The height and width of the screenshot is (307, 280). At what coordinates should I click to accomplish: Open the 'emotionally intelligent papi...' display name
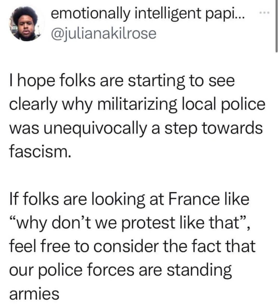(x=148, y=14)
